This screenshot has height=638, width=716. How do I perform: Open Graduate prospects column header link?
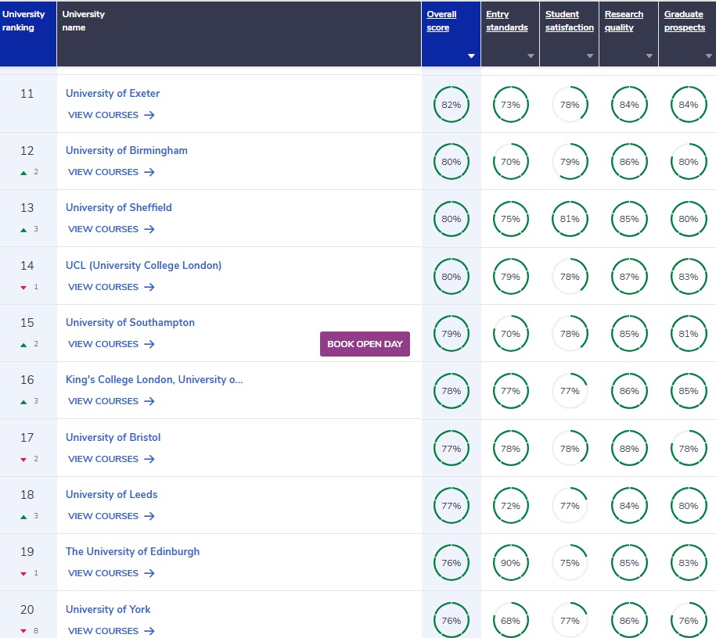click(x=685, y=21)
